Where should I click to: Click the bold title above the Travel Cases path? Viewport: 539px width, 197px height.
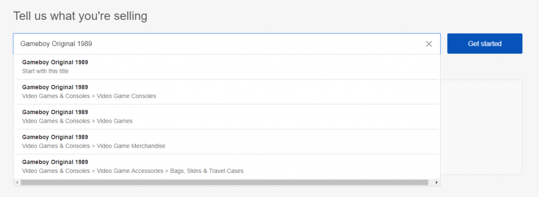click(x=55, y=162)
